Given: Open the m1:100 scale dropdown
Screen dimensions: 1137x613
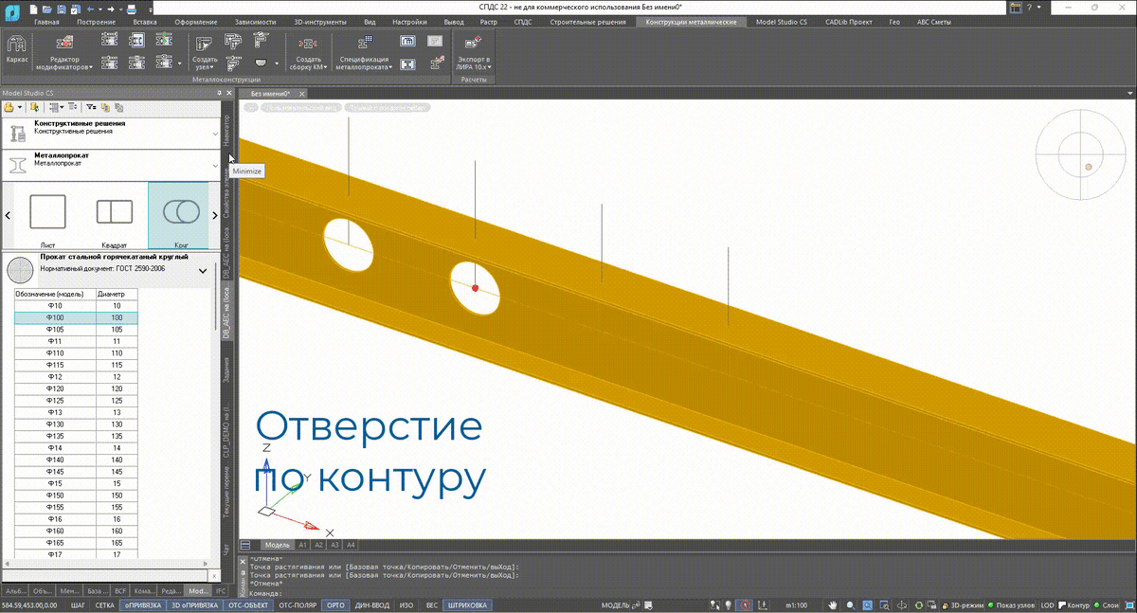Looking at the screenshot, I should point(795,604).
